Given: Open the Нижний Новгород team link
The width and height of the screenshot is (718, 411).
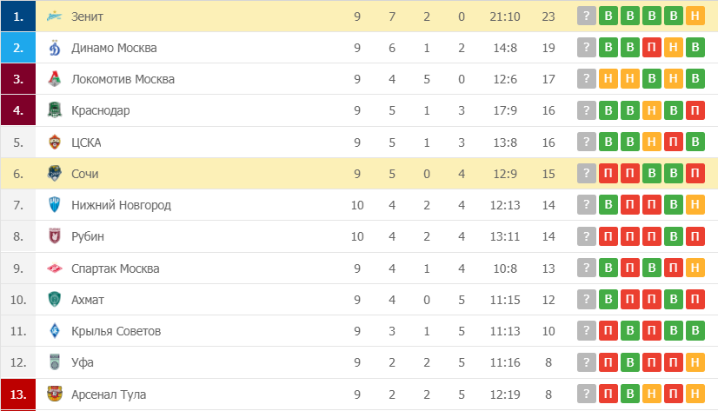Looking at the screenshot, I should coord(121,205).
